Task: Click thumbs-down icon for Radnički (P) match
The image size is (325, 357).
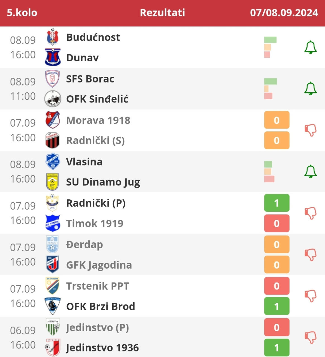Action: (310, 213)
